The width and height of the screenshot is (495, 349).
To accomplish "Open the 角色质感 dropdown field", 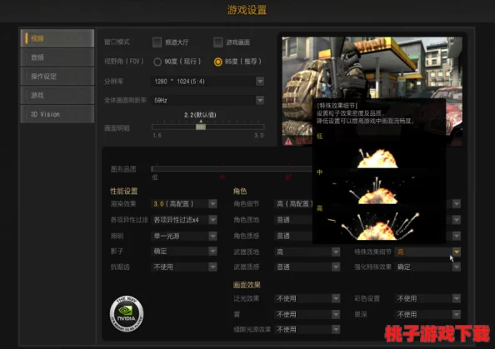I will click(x=293, y=236).
